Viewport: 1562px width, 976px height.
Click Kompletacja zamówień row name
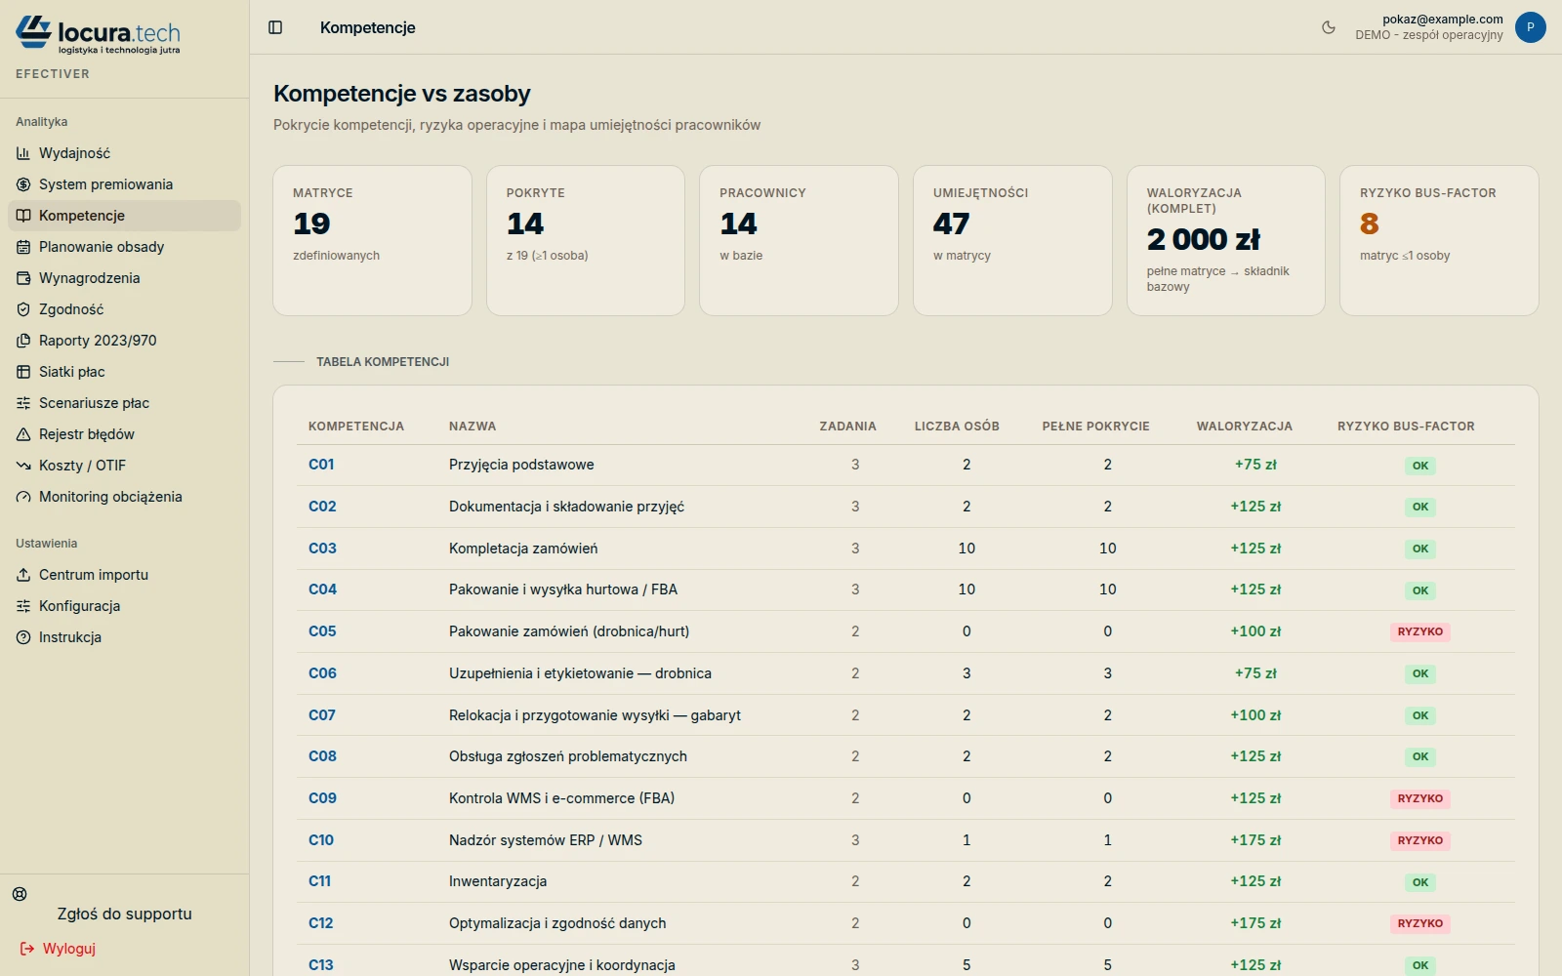tap(523, 549)
